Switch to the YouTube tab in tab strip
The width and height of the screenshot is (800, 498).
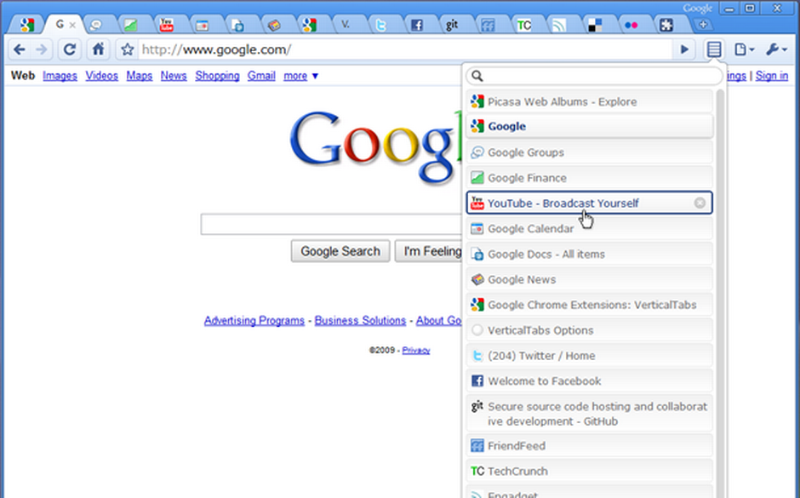click(x=166, y=25)
